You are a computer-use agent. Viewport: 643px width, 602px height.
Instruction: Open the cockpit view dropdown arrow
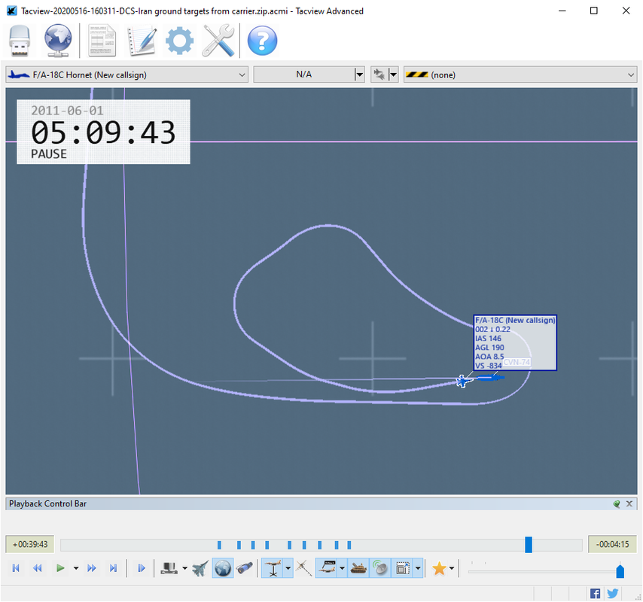point(184,568)
